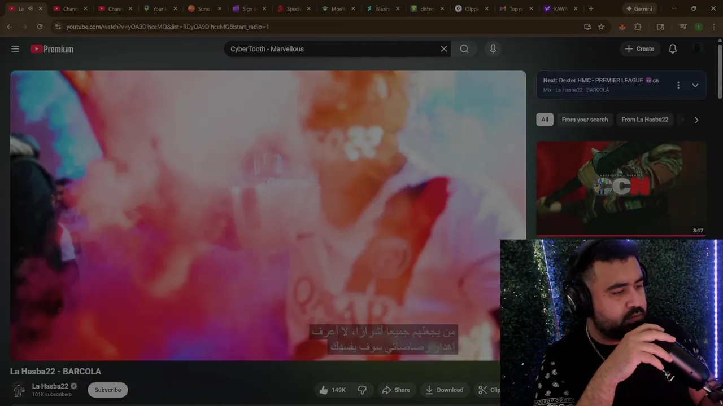
Task: Reload the current page
Action: tap(40, 27)
